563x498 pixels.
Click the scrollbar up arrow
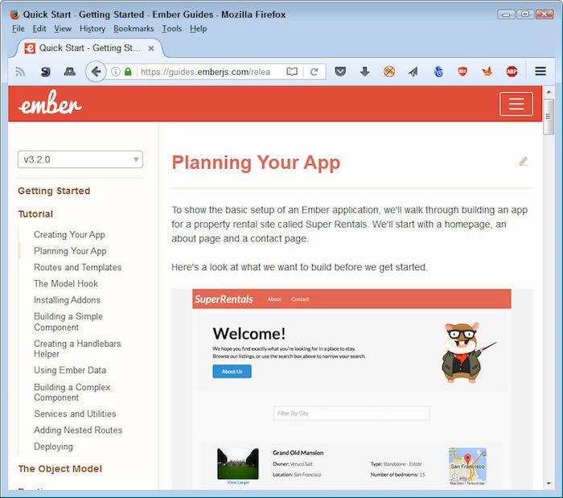[549, 92]
